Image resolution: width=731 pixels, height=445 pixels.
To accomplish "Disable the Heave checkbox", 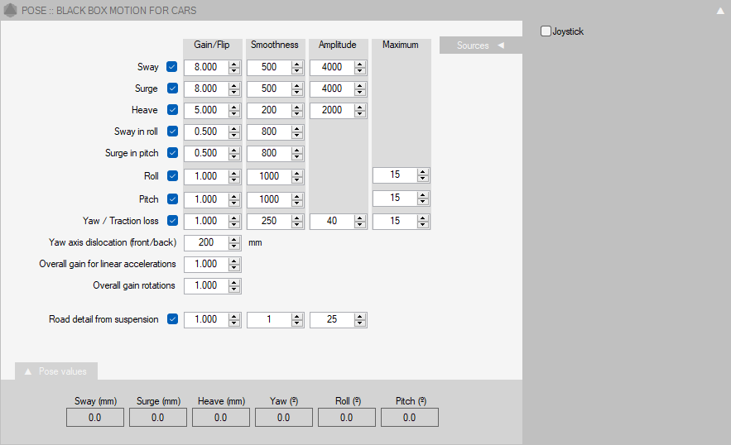I will click(172, 110).
